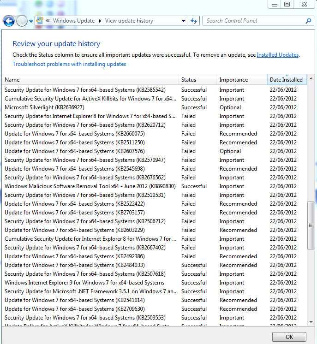This screenshot has width=317, height=344.
Task: Click the Refresh button beside address bar
Action: pyautogui.click(x=194, y=21)
